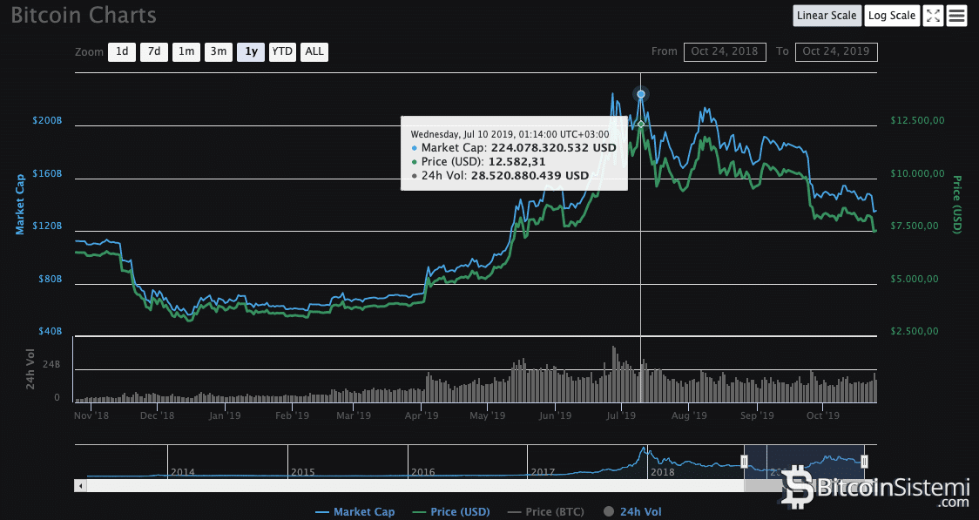Click the fullscreen expand icon
The height and width of the screenshot is (520, 979).
(x=933, y=16)
